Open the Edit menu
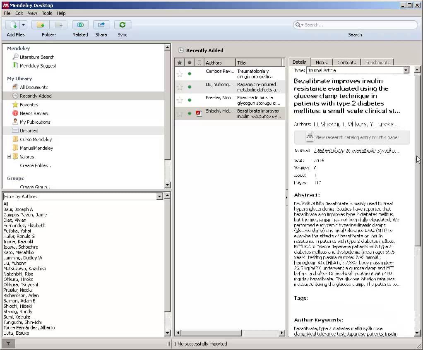The width and height of the screenshot is (423, 350). point(19,13)
